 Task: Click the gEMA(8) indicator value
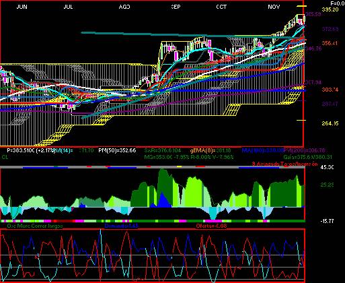coord(210,150)
